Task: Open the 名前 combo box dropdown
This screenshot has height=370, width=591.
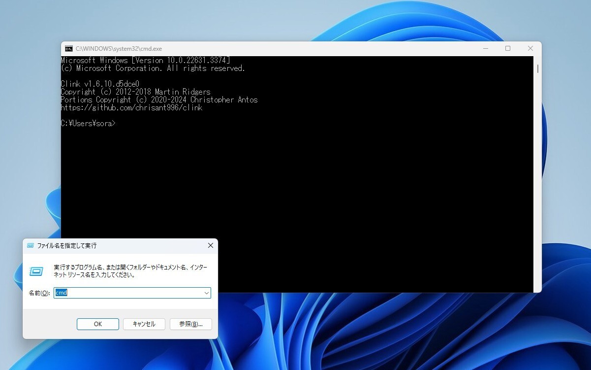Action: click(x=206, y=293)
